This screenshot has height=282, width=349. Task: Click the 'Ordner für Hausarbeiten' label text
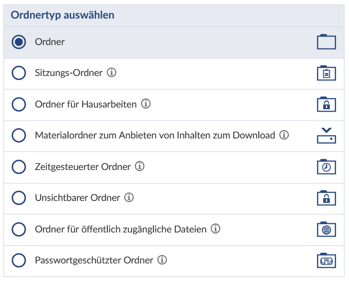coord(85,104)
